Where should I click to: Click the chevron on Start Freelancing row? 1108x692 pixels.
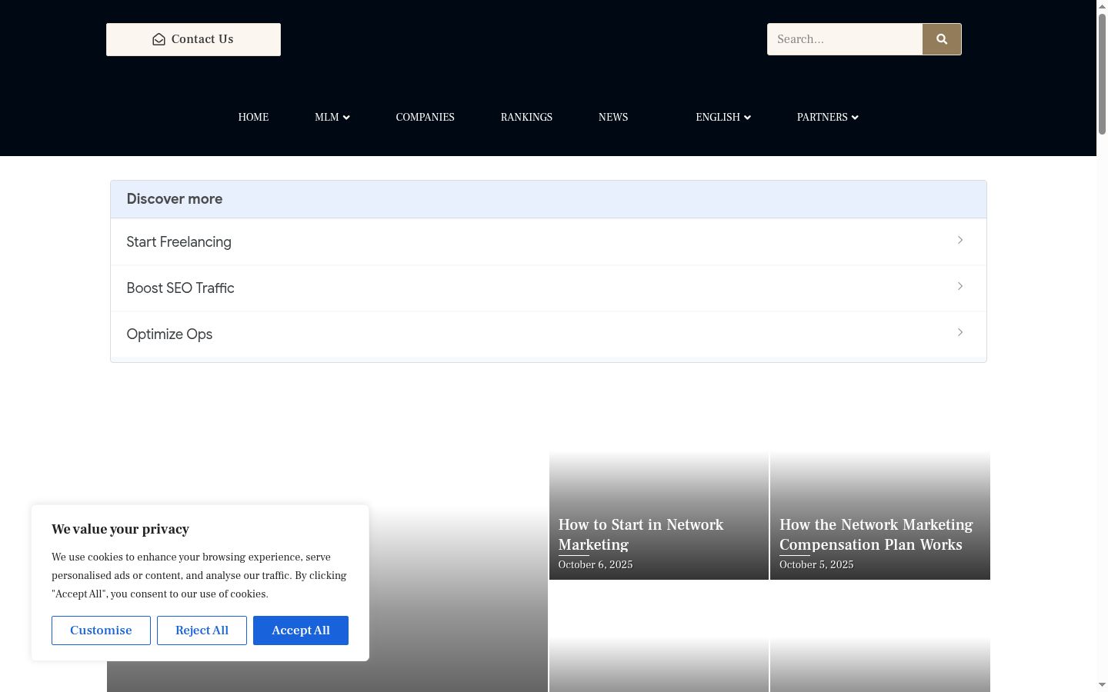[960, 240]
